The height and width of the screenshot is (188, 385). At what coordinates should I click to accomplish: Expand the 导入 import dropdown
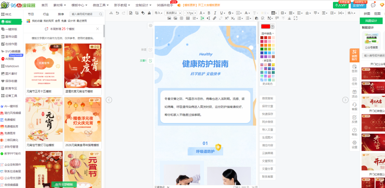point(158,13)
